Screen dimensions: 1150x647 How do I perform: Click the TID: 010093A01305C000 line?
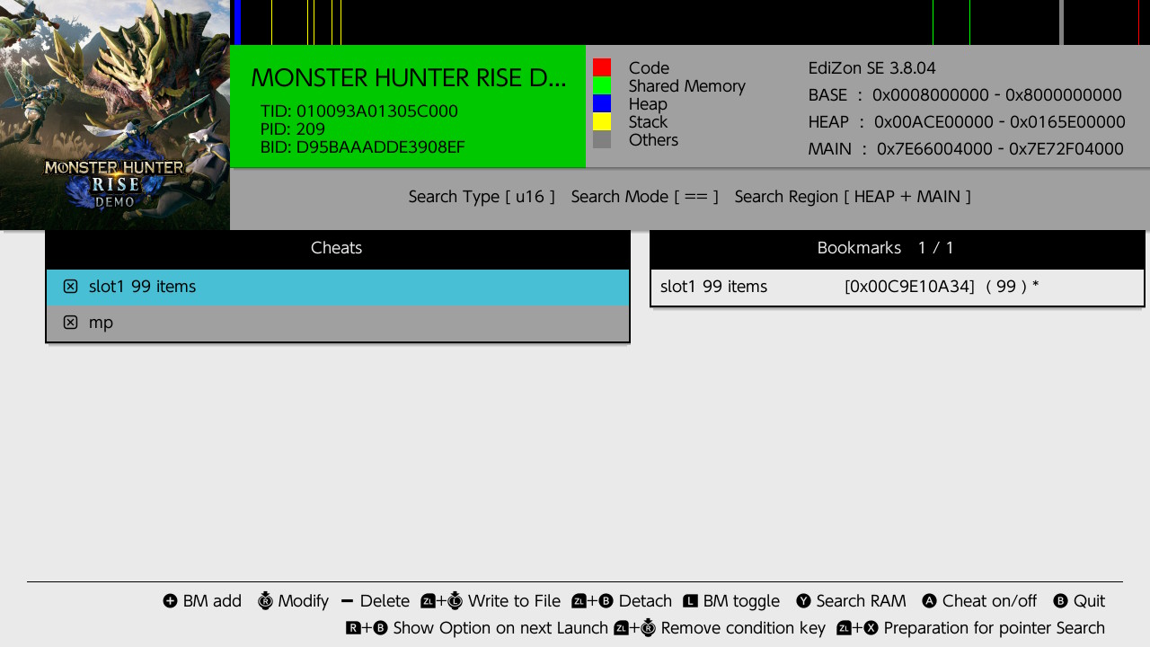[359, 111]
